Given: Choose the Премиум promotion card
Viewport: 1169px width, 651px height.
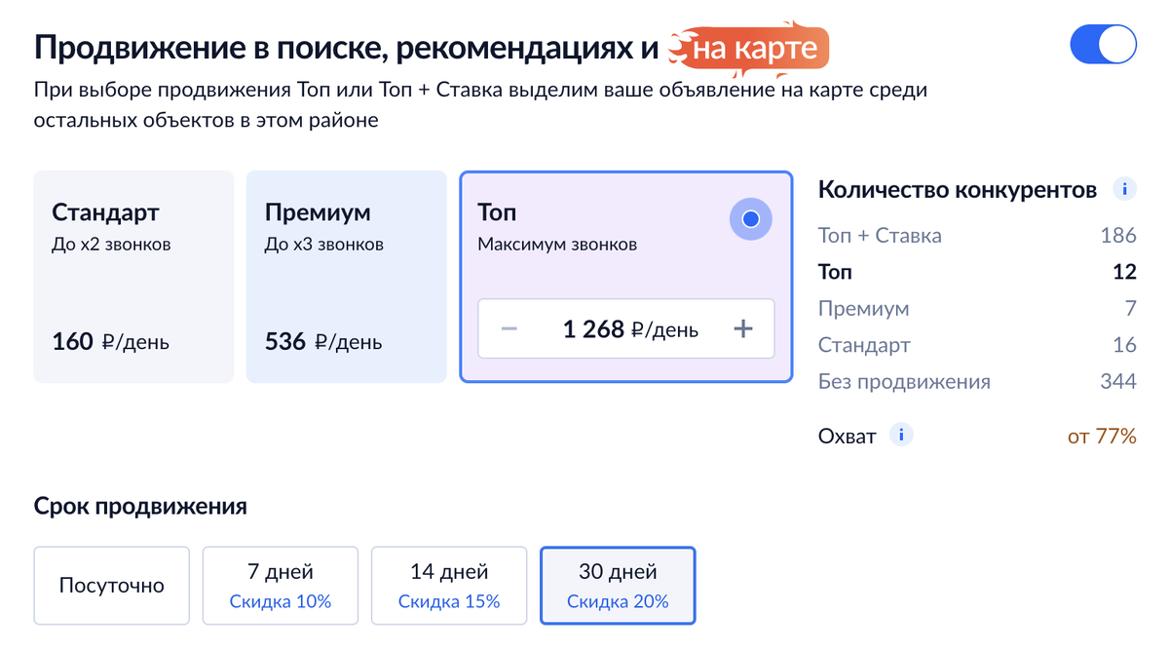Looking at the screenshot, I should pyautogui.click(x=346, y=277).
